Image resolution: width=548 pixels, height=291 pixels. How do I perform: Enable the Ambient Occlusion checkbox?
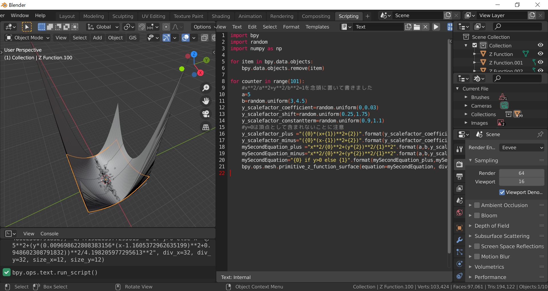click(x=477, y=205)
